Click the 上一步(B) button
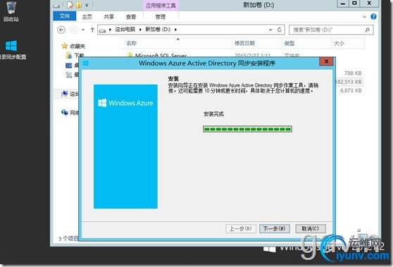Screen dimensions: 393x267 pyautogui.click(x=241, y=229)
